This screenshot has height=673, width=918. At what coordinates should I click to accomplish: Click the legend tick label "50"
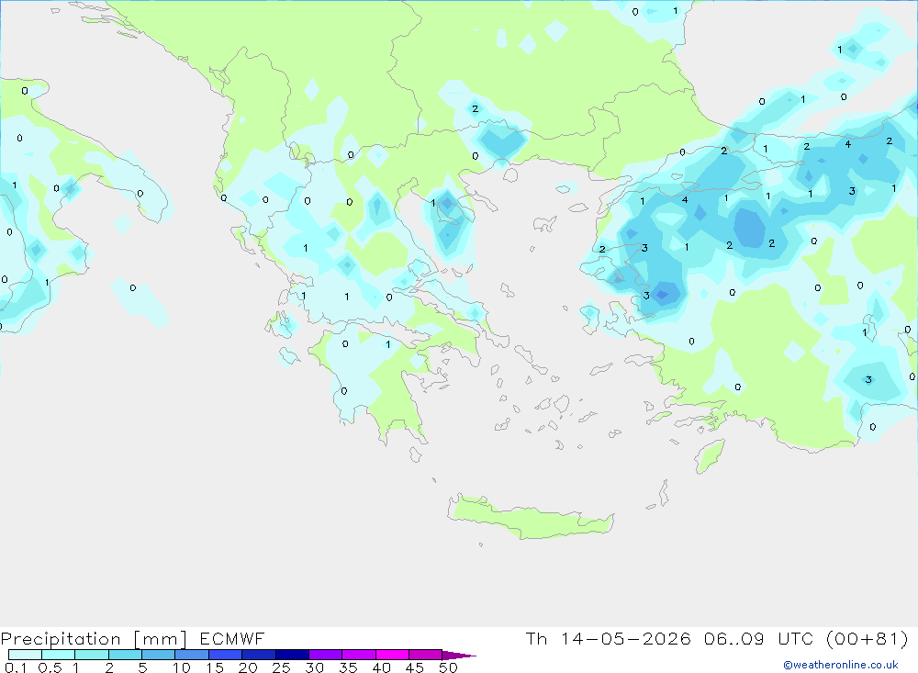click(x=449, y=667)
